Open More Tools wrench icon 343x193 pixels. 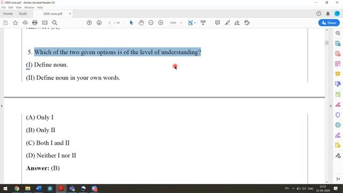(x=338, y=155)
